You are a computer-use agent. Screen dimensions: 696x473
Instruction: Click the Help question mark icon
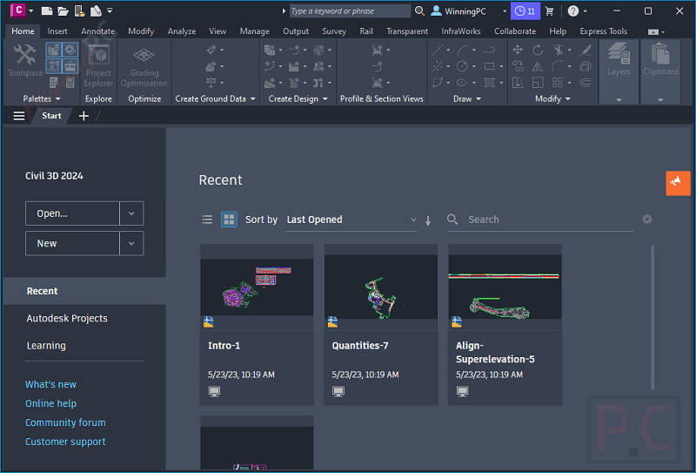pos(573,11)
